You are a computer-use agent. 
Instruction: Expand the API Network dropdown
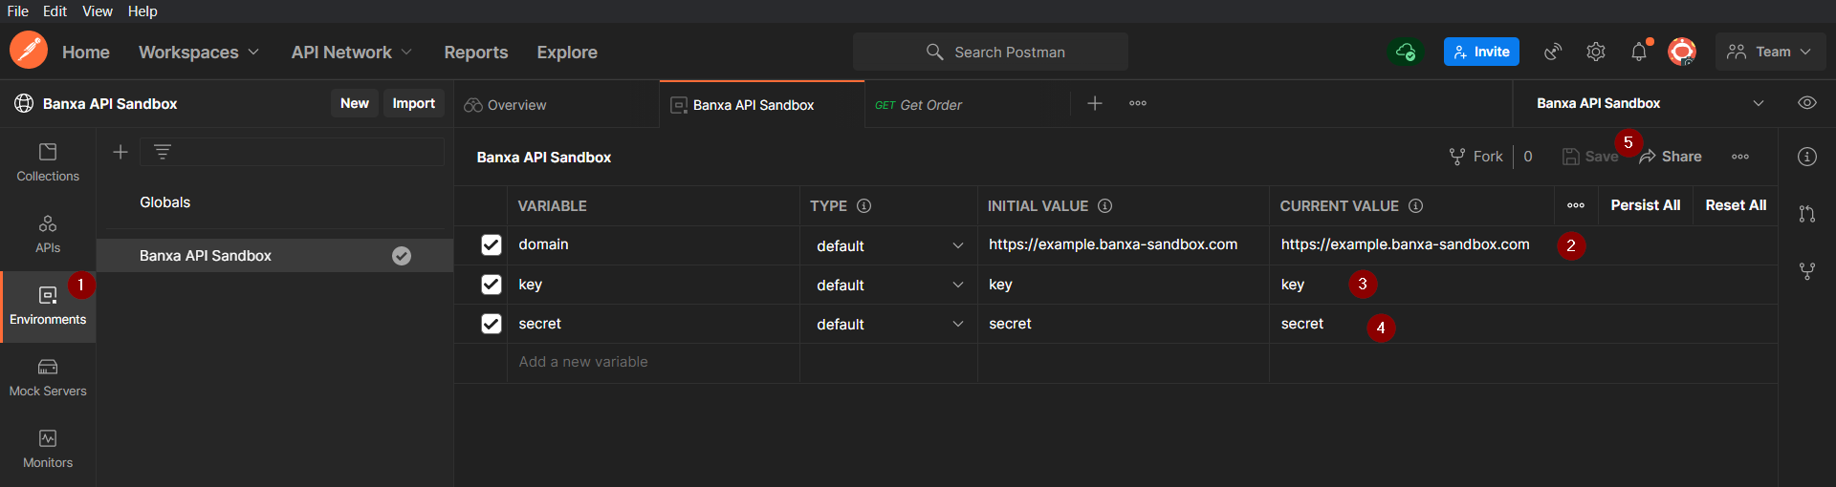pyautogui.click(x=351, y=53)
